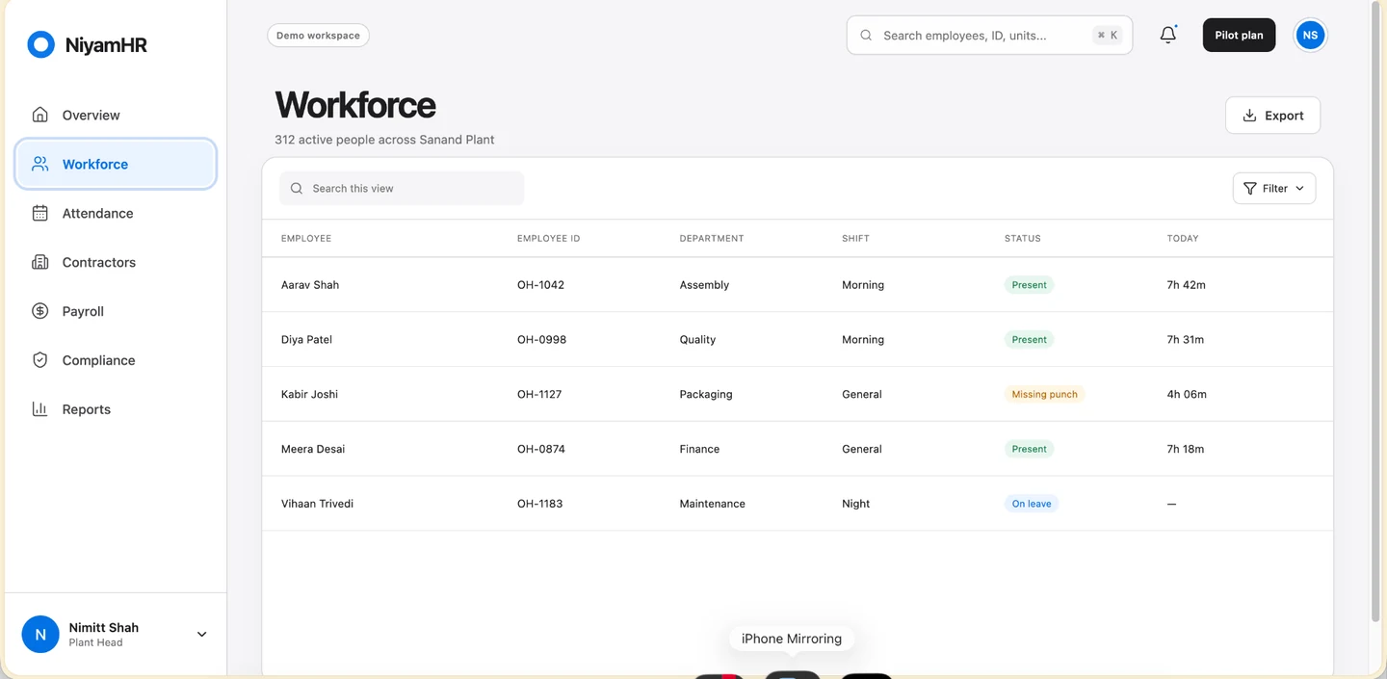
Task: Navigate to Payroll
Action: click(x=116, y=311)
